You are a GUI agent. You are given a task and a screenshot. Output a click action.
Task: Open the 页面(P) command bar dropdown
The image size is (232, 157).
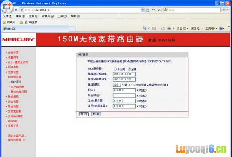point(182,28)
